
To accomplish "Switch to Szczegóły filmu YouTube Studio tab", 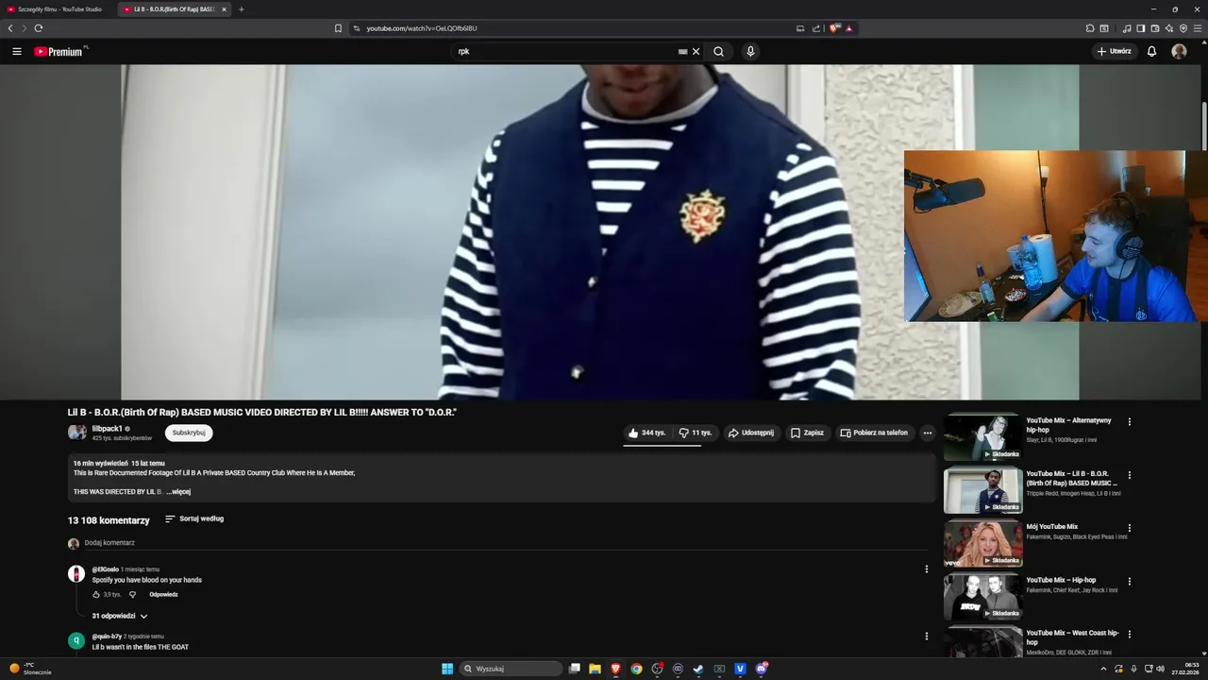I will tap(59, 9).
